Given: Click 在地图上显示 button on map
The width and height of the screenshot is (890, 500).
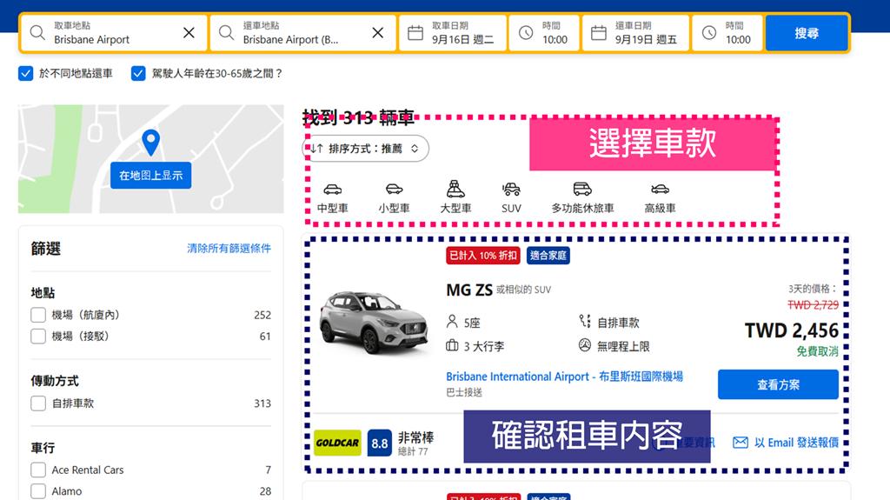Looking at the screenshot, I should pos(151,176).
